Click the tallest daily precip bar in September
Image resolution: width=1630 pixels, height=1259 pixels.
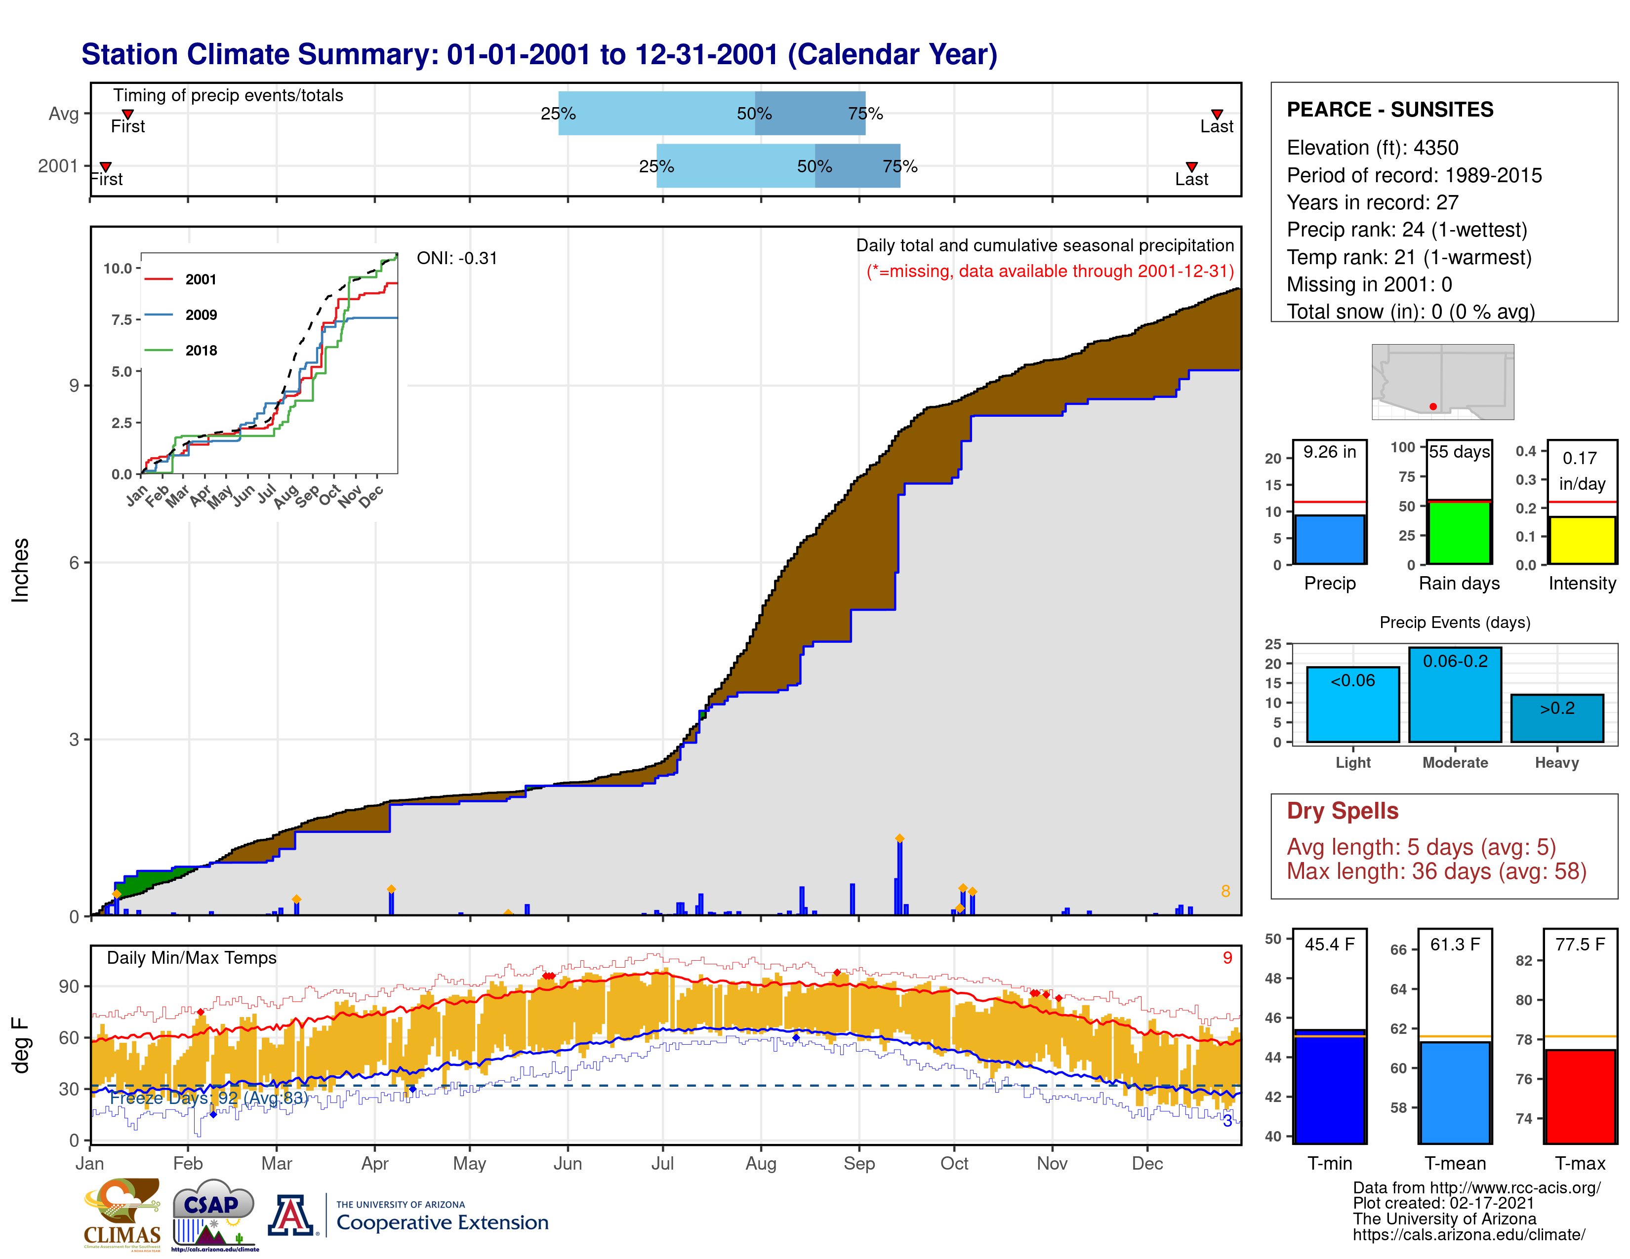click(x=899, y=876)
